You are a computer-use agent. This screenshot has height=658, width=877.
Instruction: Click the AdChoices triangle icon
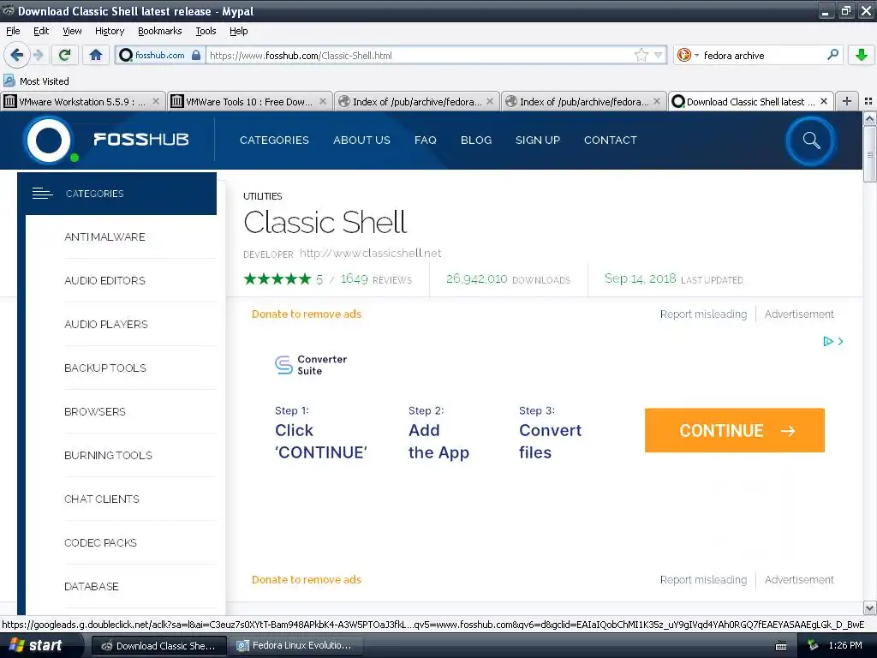828,341
